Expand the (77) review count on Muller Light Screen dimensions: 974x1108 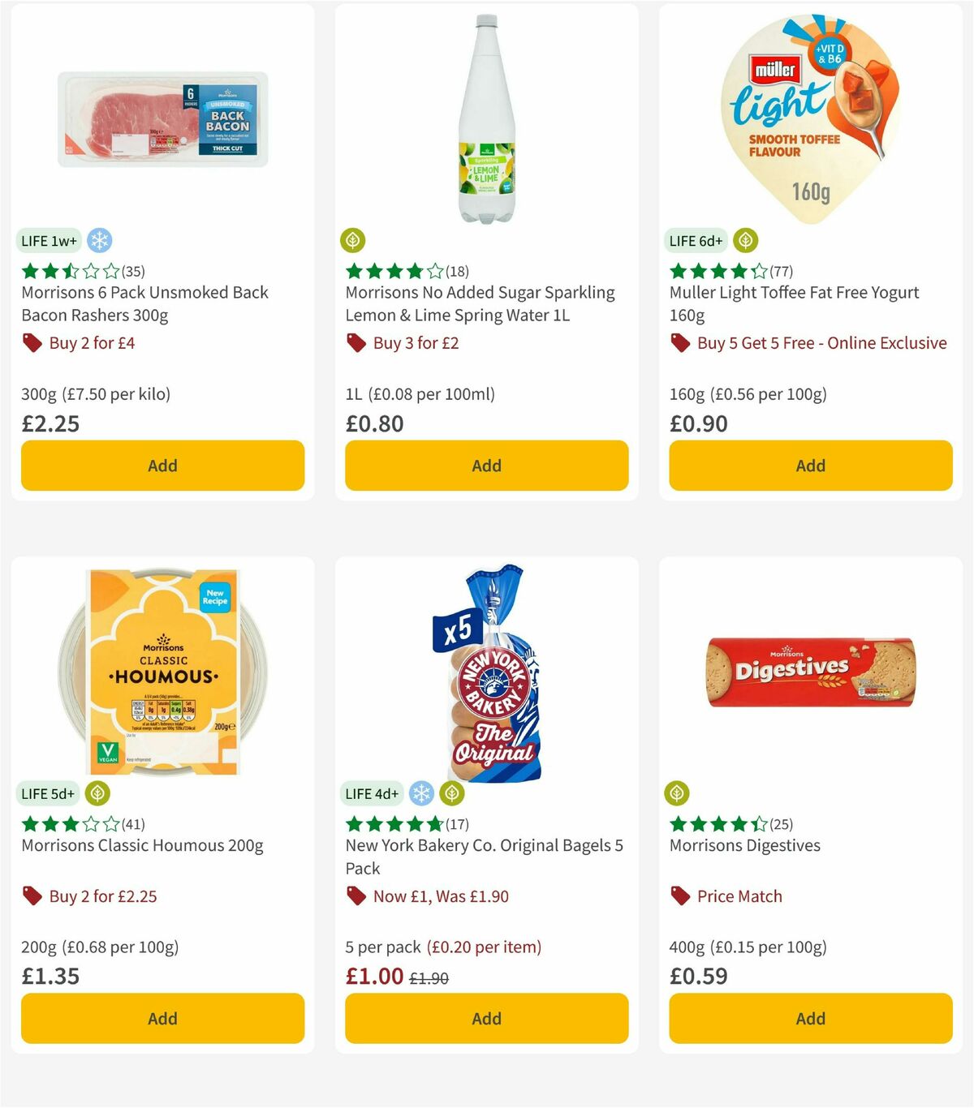[781, 271]
